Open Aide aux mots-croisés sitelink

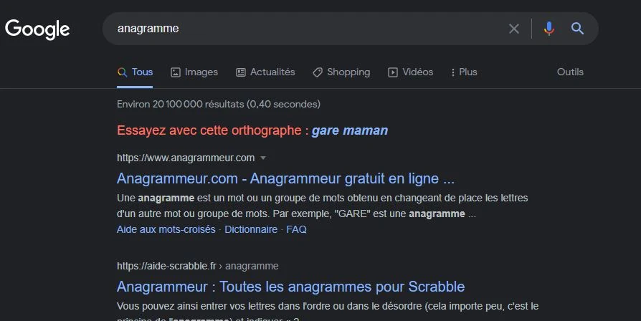coord(166,229)
